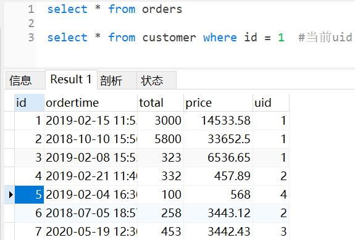Viewport: 355px width, 240px height.
Task: Click the total cell 258
Action: pos(161,213)
